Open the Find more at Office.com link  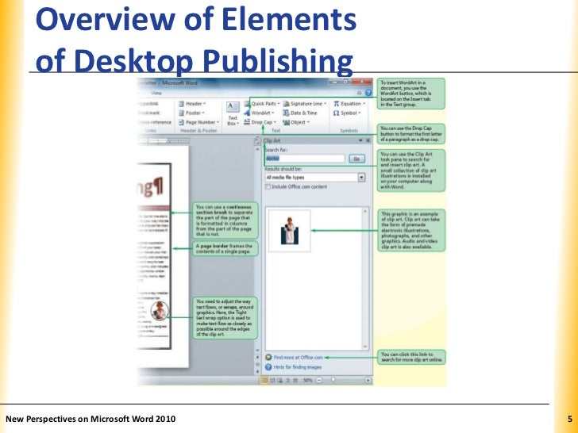298,358
